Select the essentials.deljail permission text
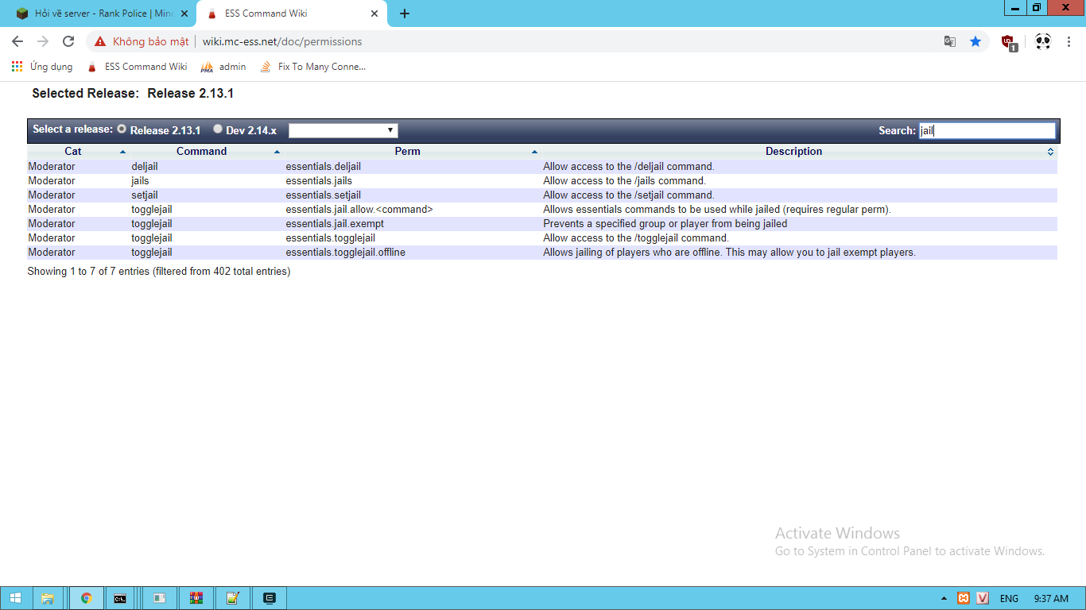This screenshot has width=1086, height=610. pos(324,167)
